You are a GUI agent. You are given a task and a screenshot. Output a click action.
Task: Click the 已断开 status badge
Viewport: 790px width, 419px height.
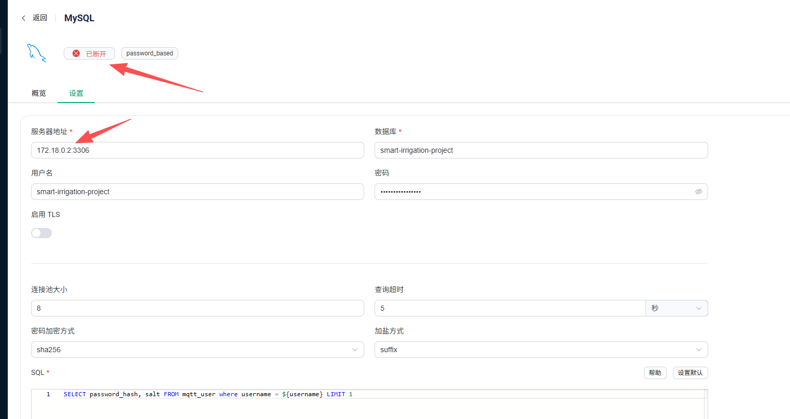(x=89, y=53)
